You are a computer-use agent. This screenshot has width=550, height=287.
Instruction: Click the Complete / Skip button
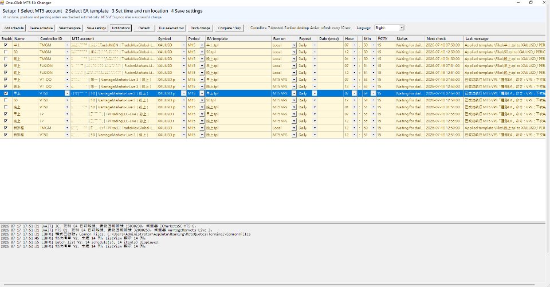click(x=229, y=28)
